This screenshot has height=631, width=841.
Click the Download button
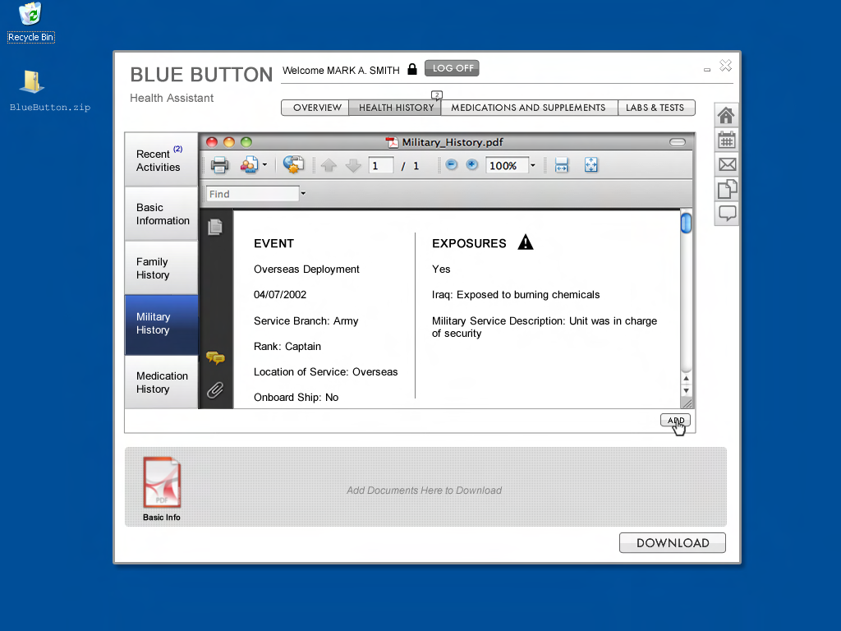(672, 542)
